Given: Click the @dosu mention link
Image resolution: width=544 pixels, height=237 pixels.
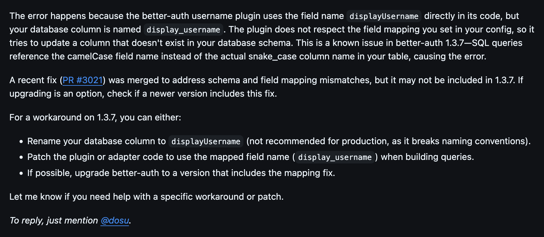Looking at the screenshot, I should pyautogui.click(x=115, y=221).
